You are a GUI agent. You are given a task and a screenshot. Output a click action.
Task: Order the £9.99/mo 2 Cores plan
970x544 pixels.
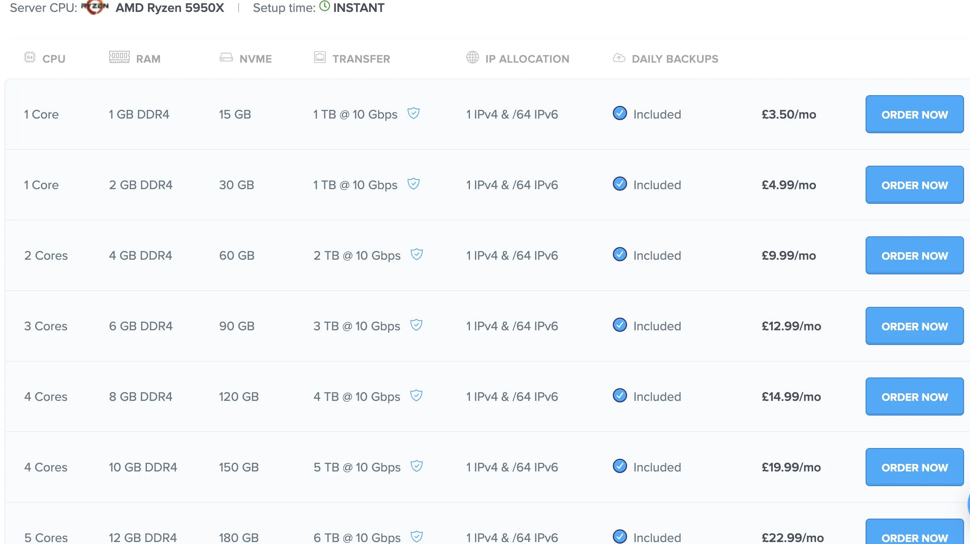pyautogui.click(x=914, y=256)
